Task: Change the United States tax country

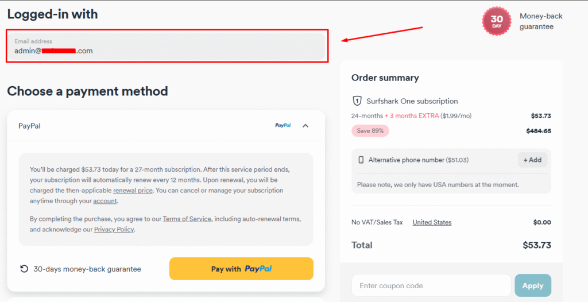Action: point(432,222)
